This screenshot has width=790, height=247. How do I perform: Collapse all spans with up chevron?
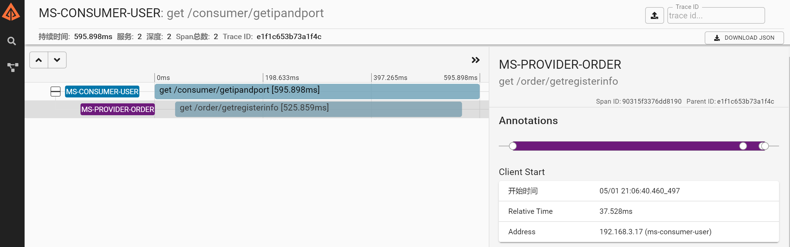(x=39, y=60)
